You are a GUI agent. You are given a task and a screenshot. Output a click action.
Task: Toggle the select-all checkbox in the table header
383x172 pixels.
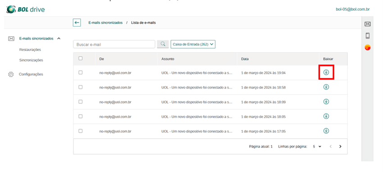[80, 59]
